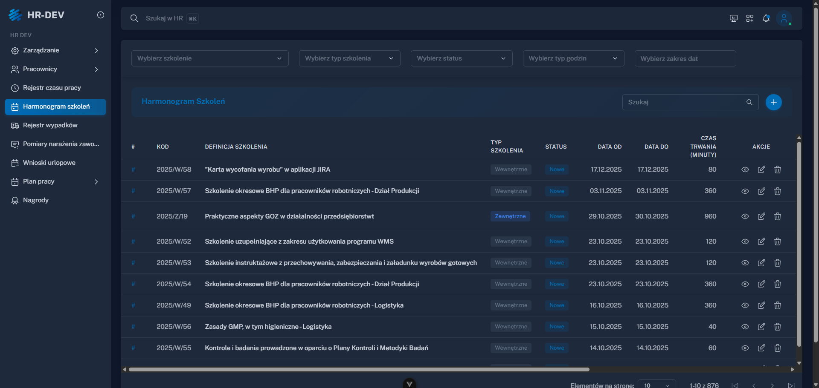Image resolution: width=819 pixels, height=388 pixels.
Task: Select the Rejestr wypadków sidebar item
Action: coord(50,125)
